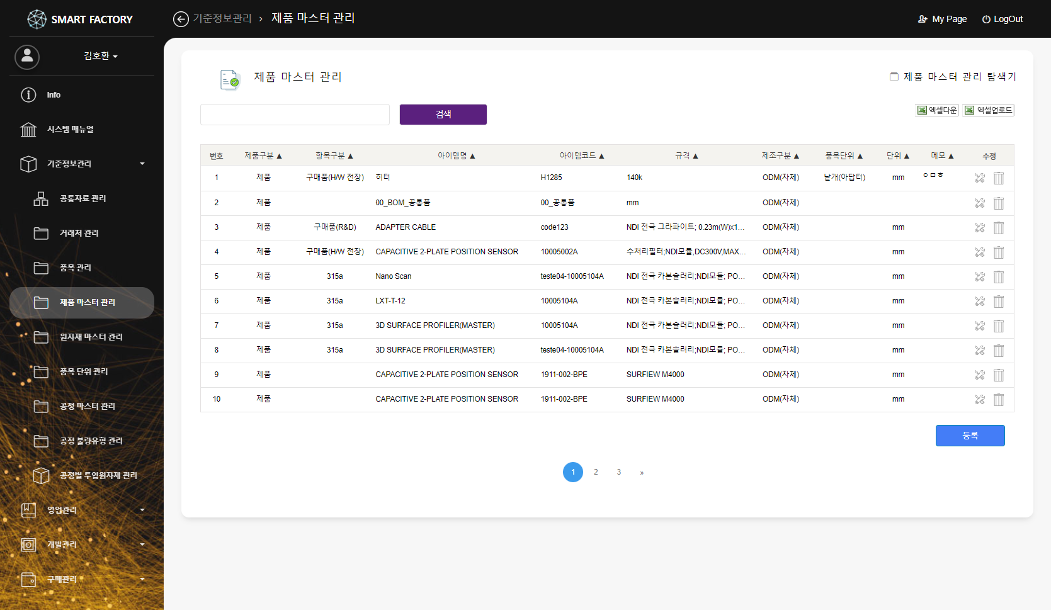This screenshot has width=1051, height=610.
Task: Click the user avatar icon in sidebar
Action: pyautogui.click(x=27, y=57)
